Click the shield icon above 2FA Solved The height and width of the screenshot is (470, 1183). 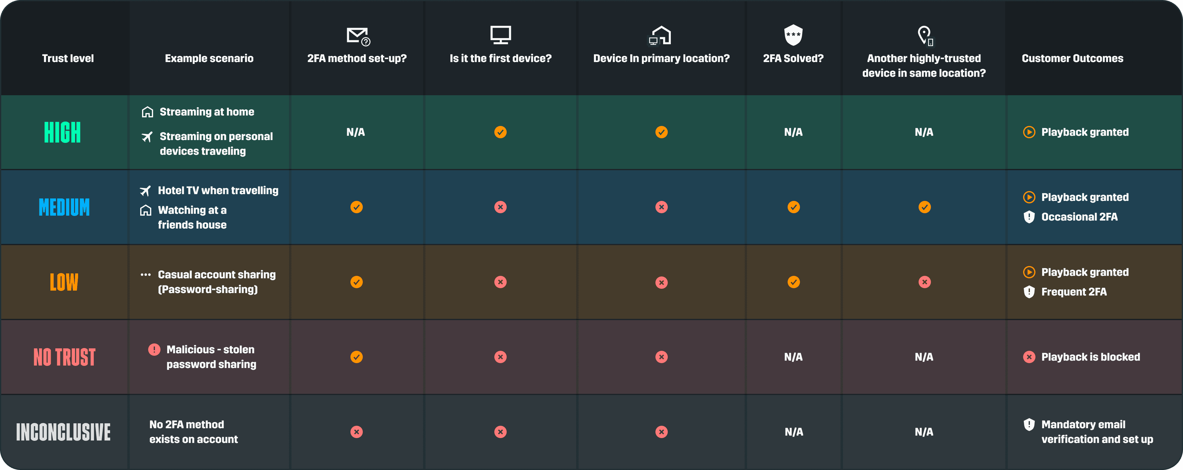tap(793, 35)
